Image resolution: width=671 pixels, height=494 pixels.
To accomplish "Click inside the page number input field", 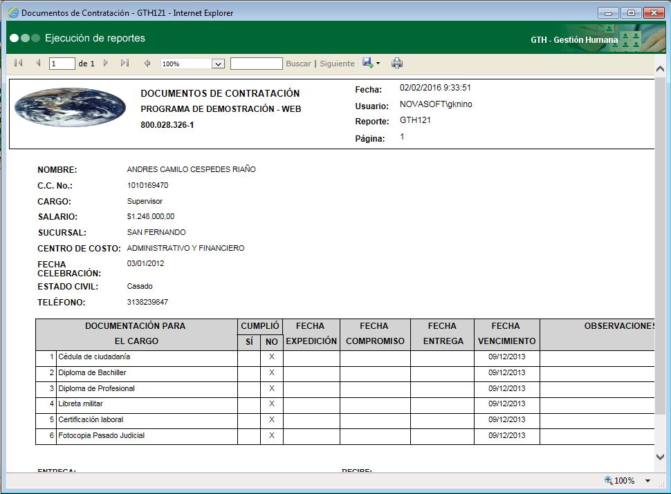I will pyautogui.click(x=61, y=63).
